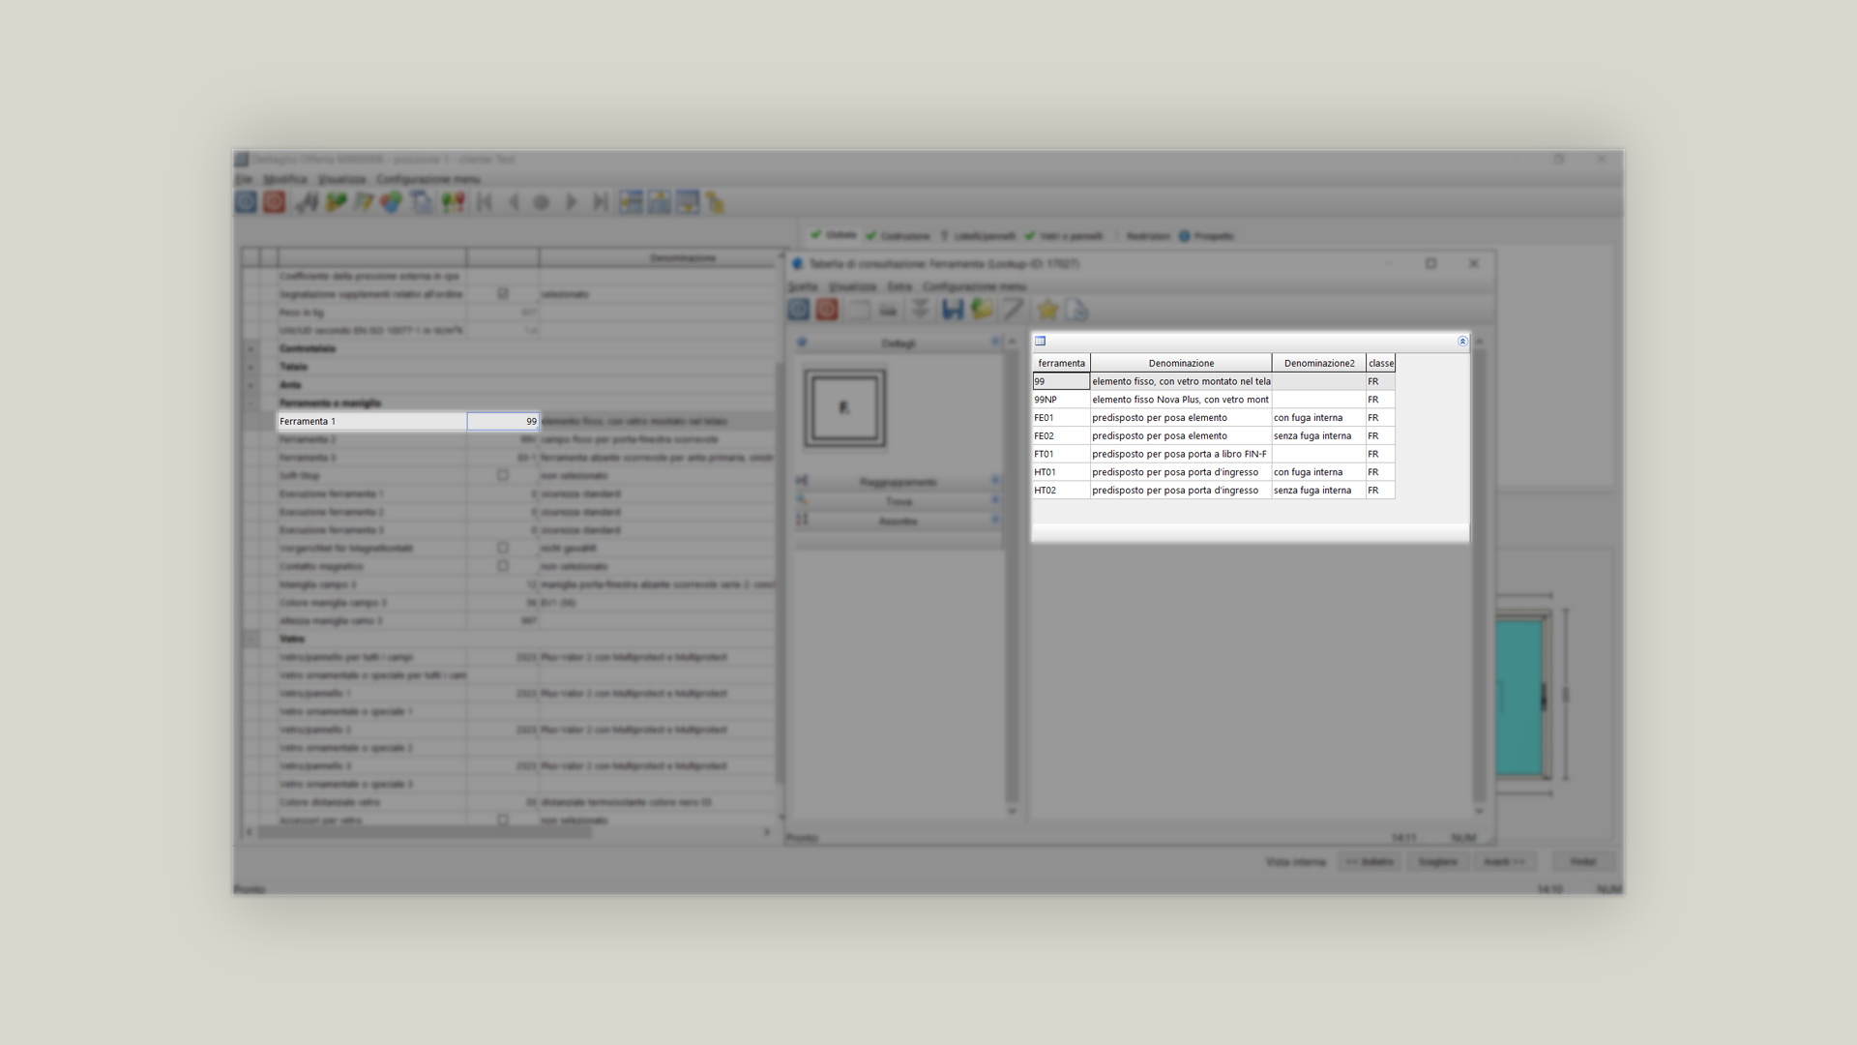Select the 99NP code cell

tap(1061, 400)
